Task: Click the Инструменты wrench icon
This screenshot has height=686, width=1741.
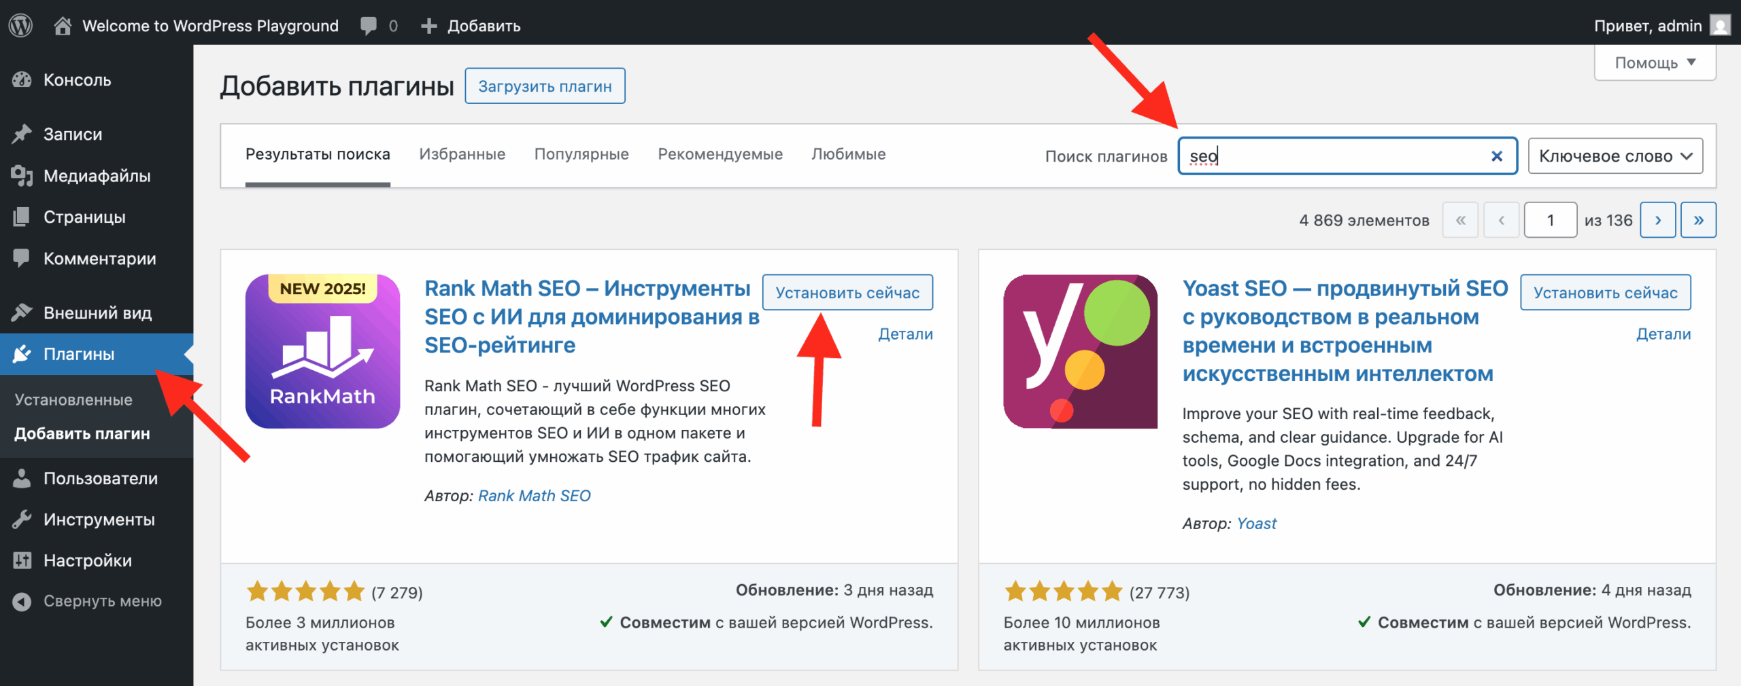Action: point(22,520)
